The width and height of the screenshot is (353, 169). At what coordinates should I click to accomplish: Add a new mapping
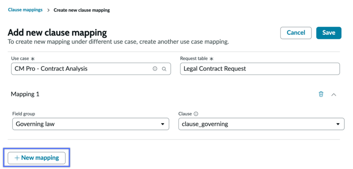click(x=37, y=158)
